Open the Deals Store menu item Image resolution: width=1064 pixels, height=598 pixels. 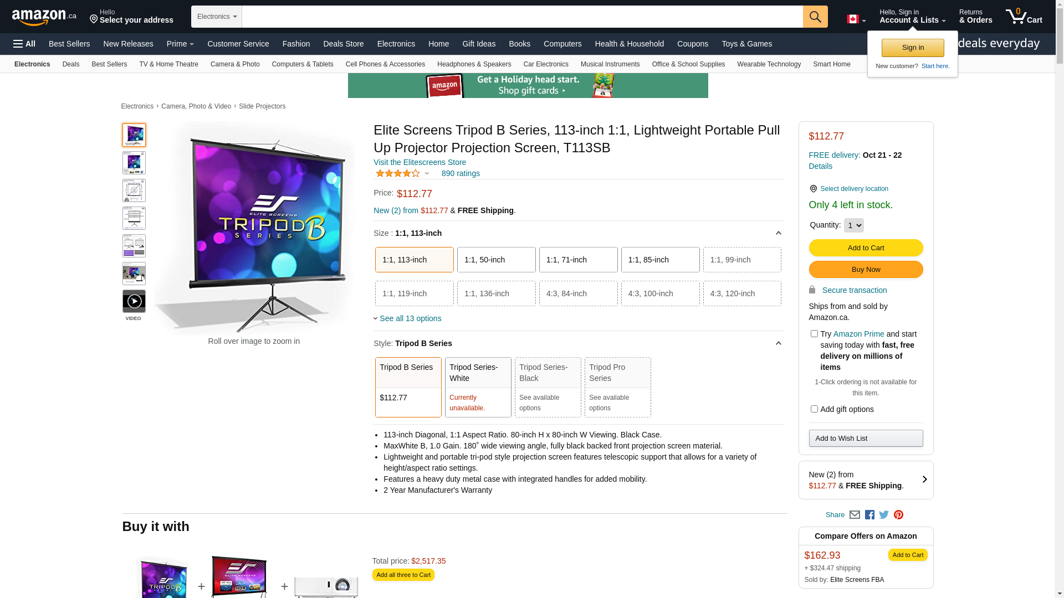[x=343, y=44]
